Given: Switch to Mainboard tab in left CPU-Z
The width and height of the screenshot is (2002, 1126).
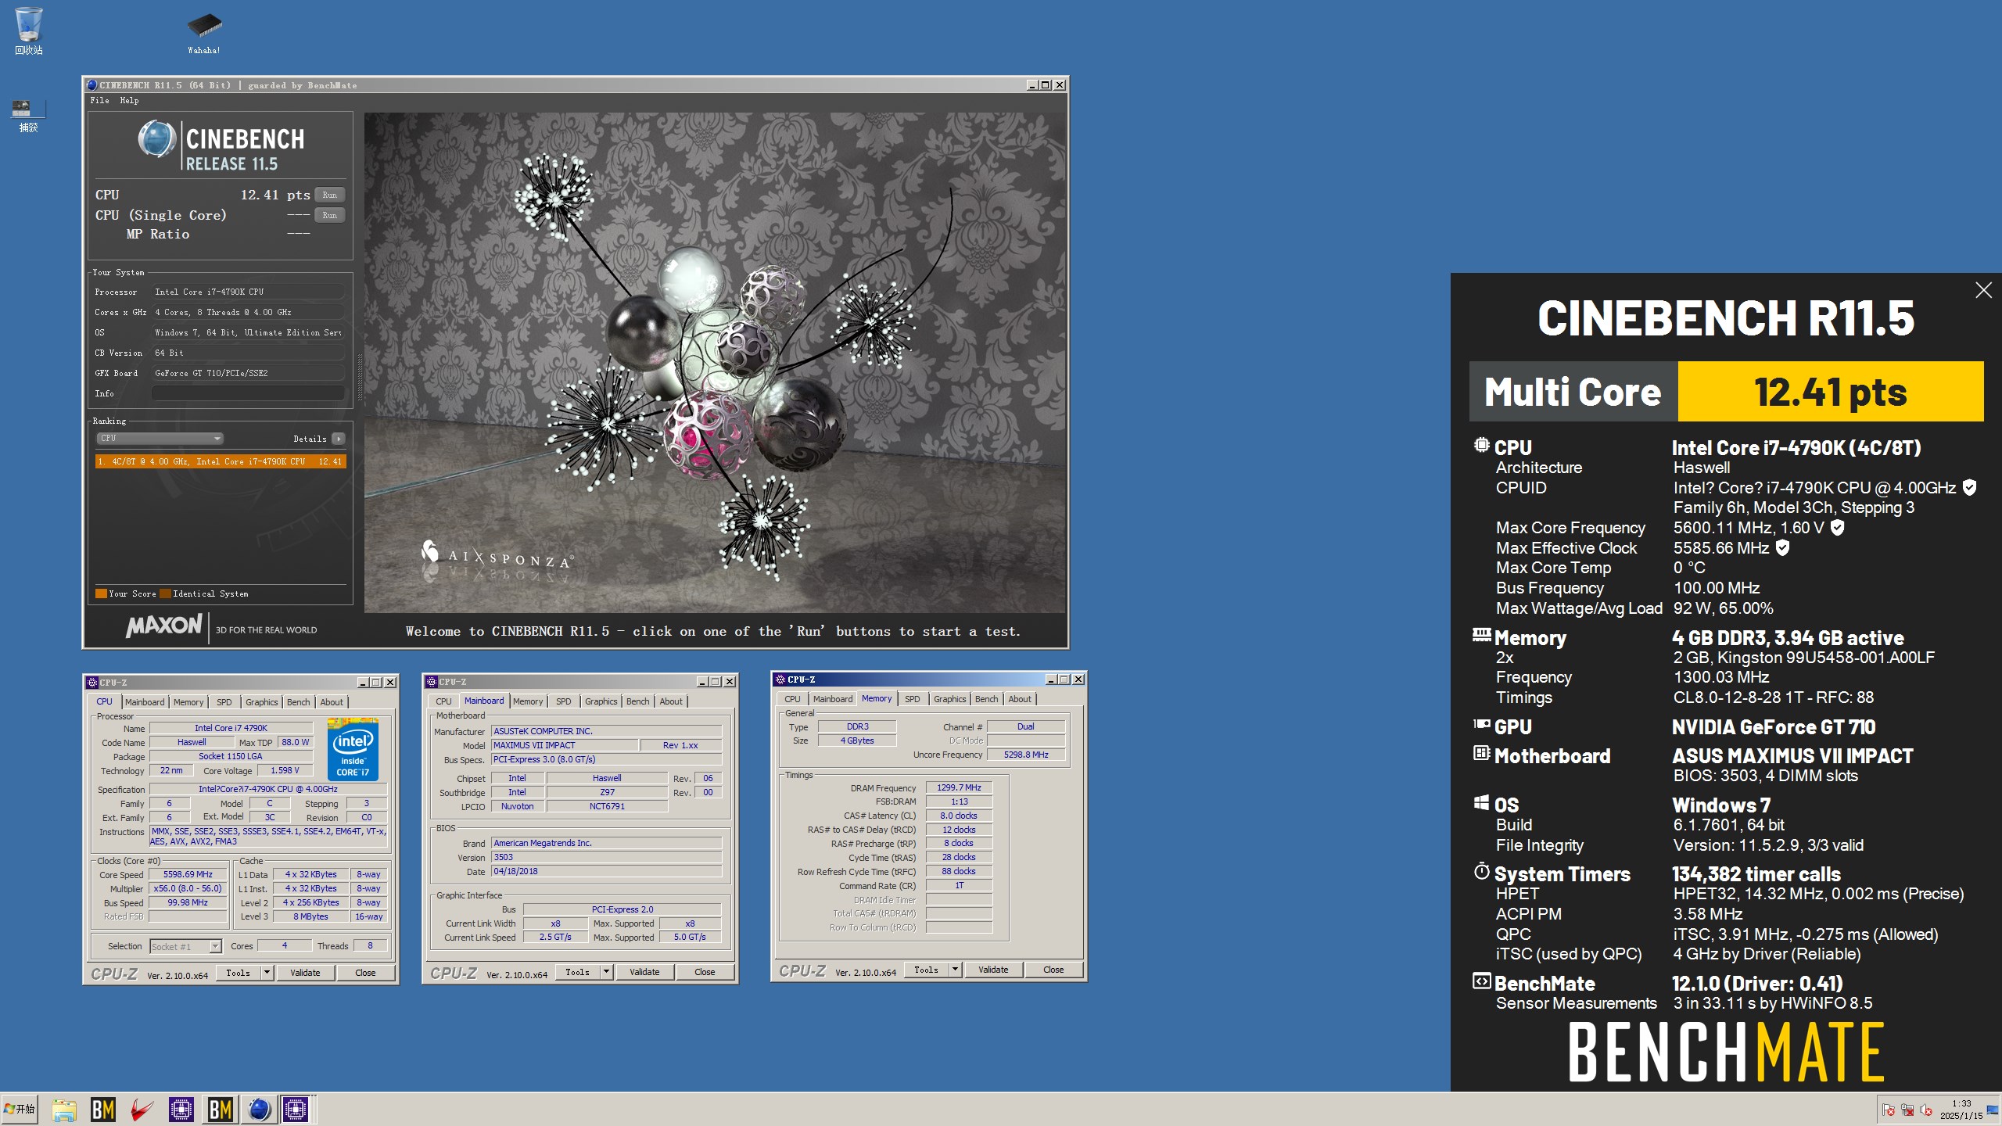Looking at the screenshot, I should click(x=145, y=702).
